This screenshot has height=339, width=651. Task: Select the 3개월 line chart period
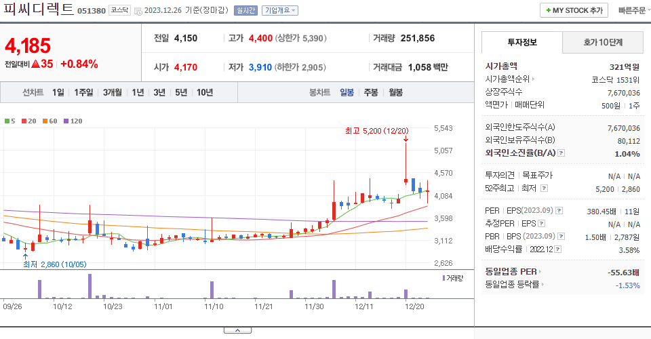[112, 92]
